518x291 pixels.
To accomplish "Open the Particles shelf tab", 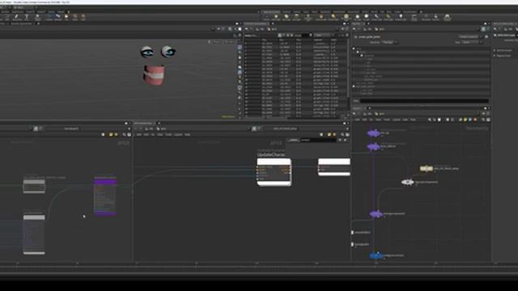I will coord(296,11).
